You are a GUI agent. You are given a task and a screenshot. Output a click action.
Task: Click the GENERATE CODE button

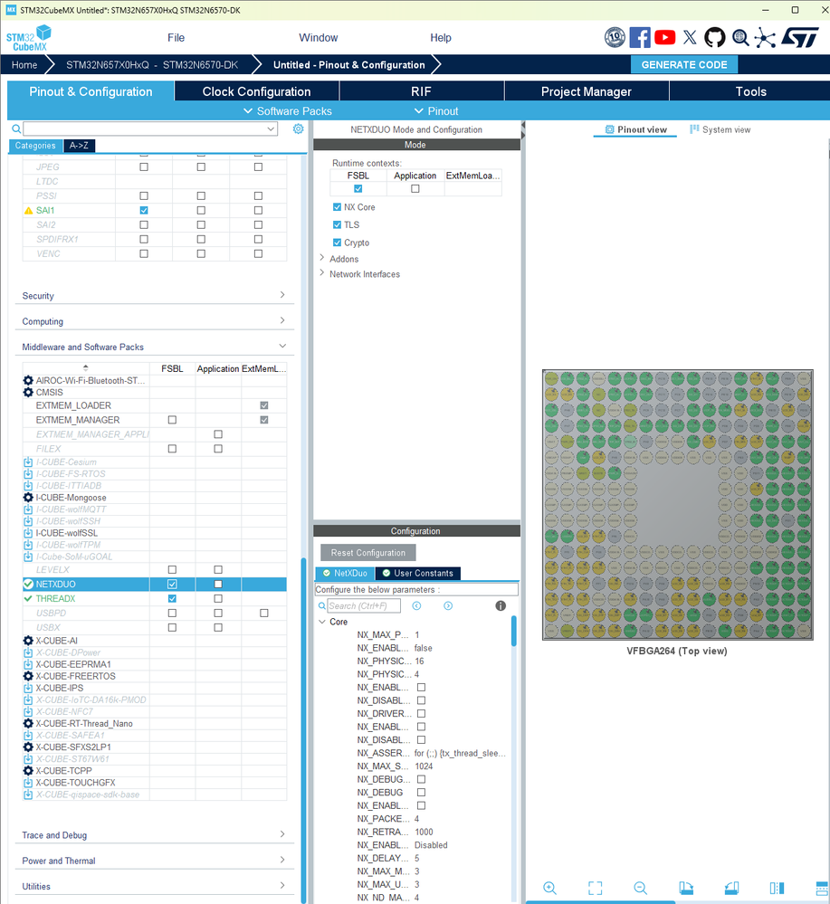pos(684,64)
